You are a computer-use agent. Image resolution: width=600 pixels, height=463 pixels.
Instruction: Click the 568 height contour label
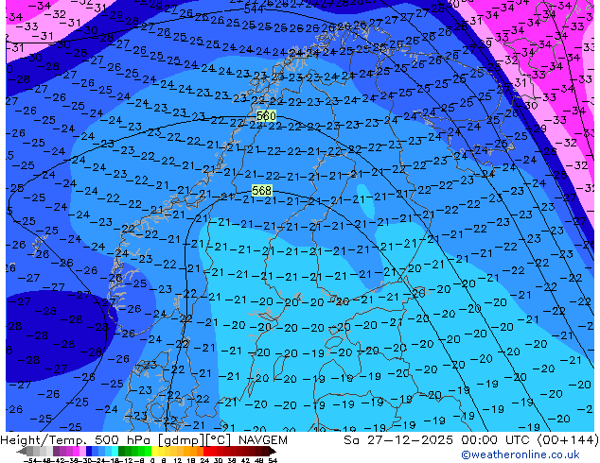[262, 190]
